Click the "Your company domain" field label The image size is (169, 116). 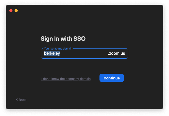coord(58,49)
